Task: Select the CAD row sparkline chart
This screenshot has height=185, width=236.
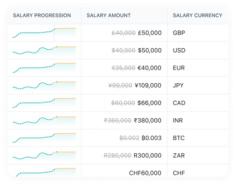Action: [x=44, y=103]
